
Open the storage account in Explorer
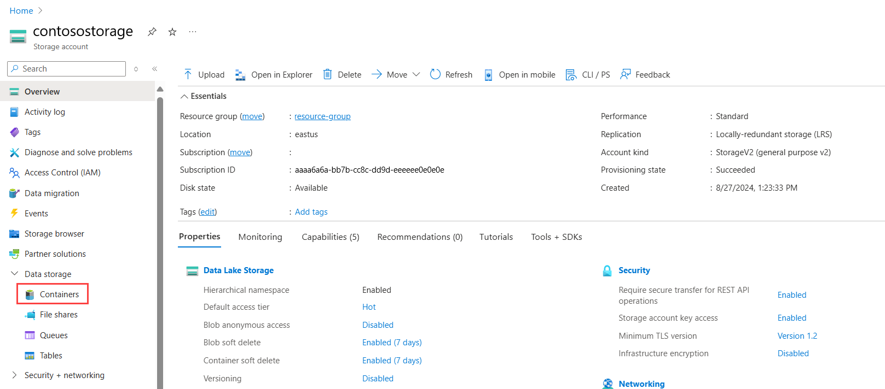tap(274, 75)
